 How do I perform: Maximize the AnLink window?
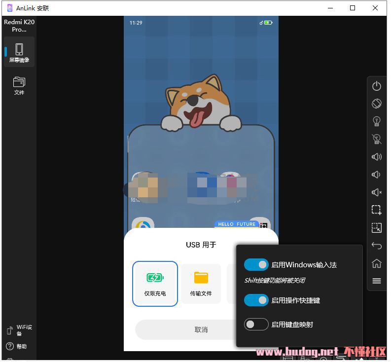pyautogui.click(x=353, y=8)
